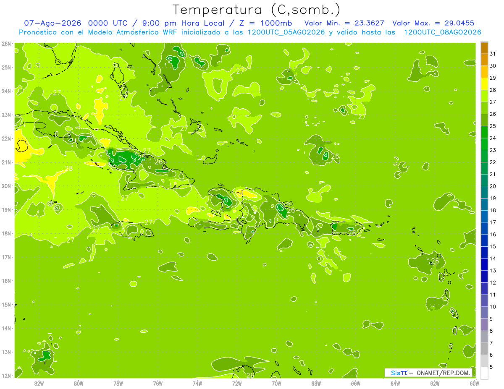Click the longitude axis label "60W"

pos(475,383)
